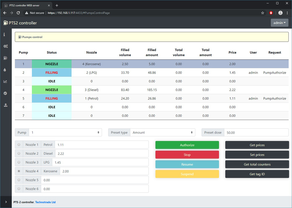Open the admin user dropdown menu

[x=279, y=23]
